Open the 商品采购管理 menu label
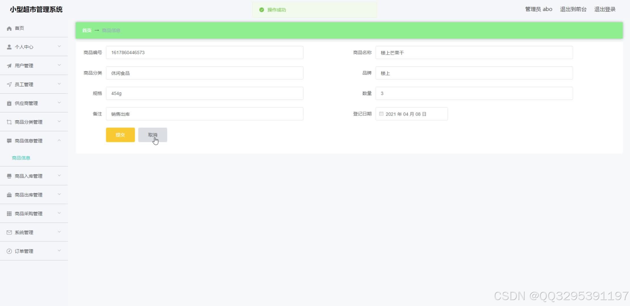The width and height of the screenshot is (630, 306). coord(29,214)
